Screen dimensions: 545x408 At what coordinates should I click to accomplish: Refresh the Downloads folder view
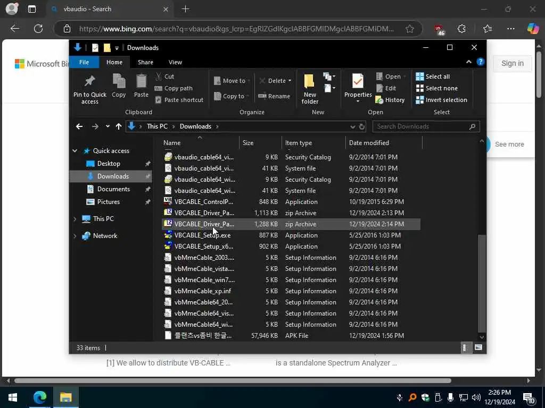click(362, 126)
